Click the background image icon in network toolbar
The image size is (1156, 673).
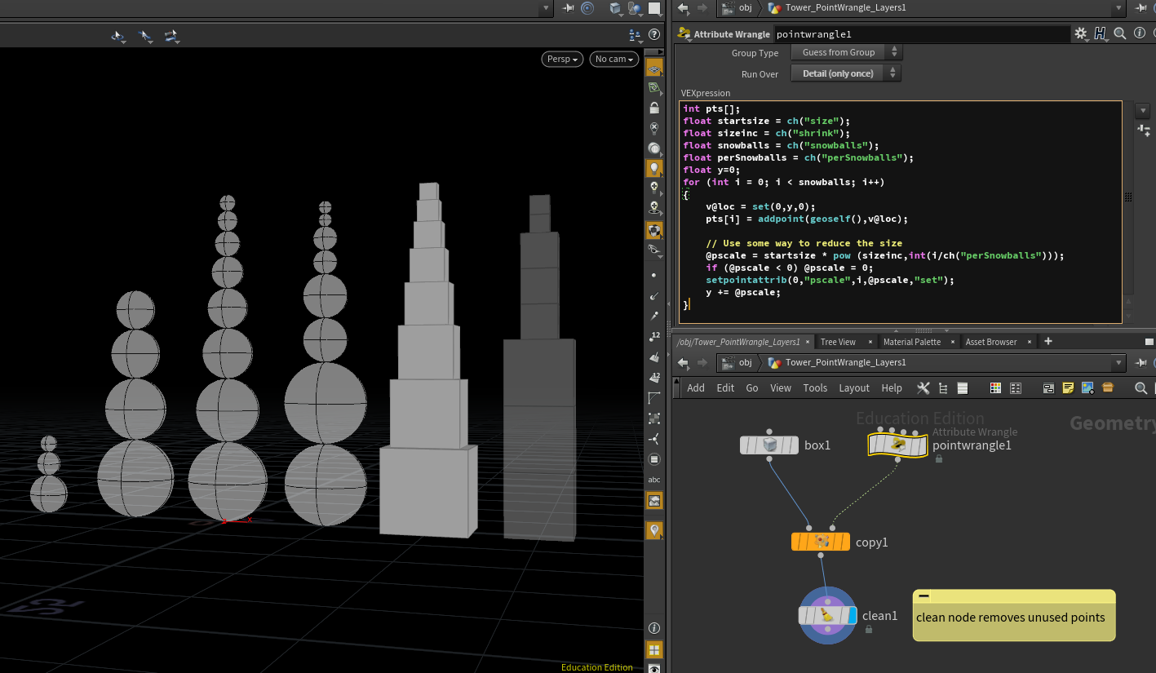point(1087,388)
